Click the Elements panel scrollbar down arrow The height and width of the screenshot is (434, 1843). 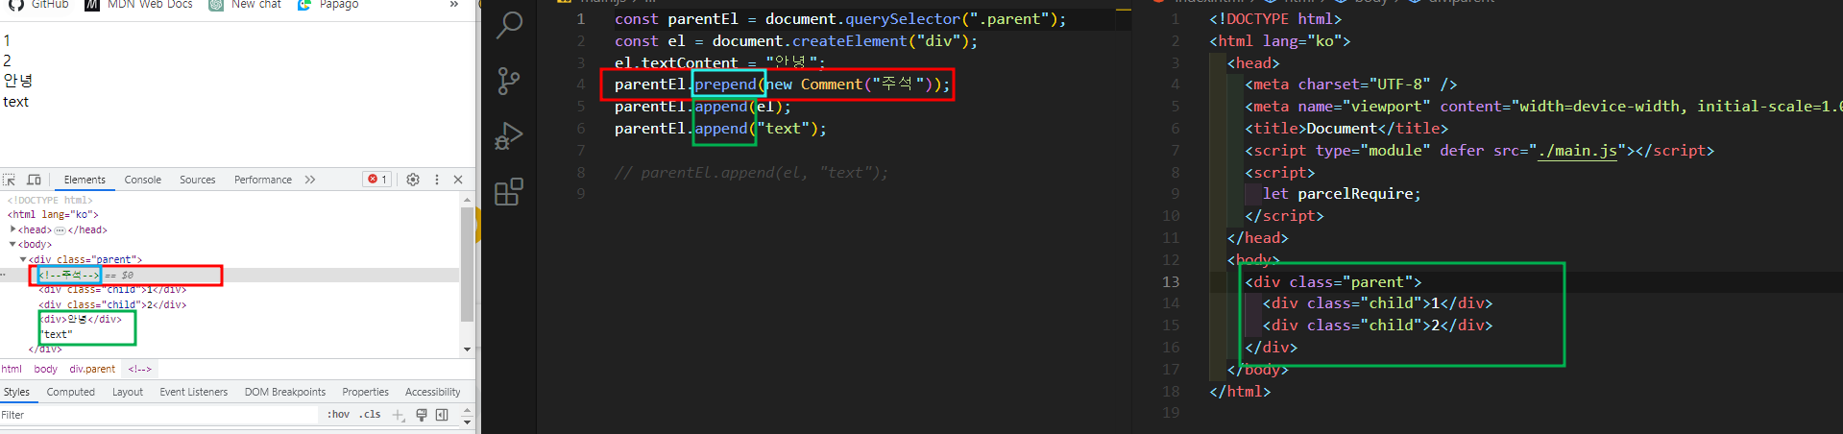pos(467,350)
